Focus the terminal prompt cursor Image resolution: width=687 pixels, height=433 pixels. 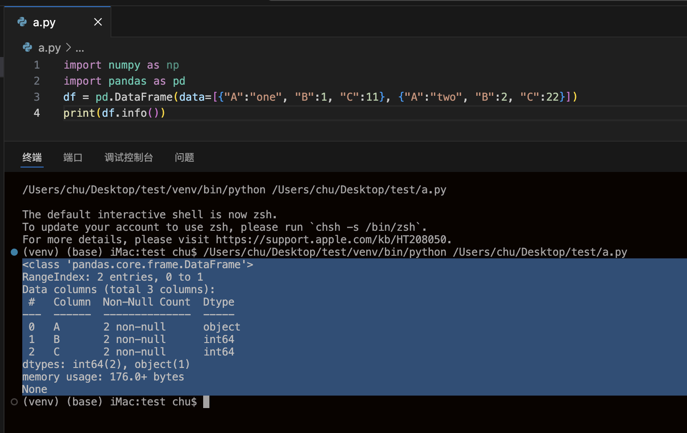[x=206, y=402]
